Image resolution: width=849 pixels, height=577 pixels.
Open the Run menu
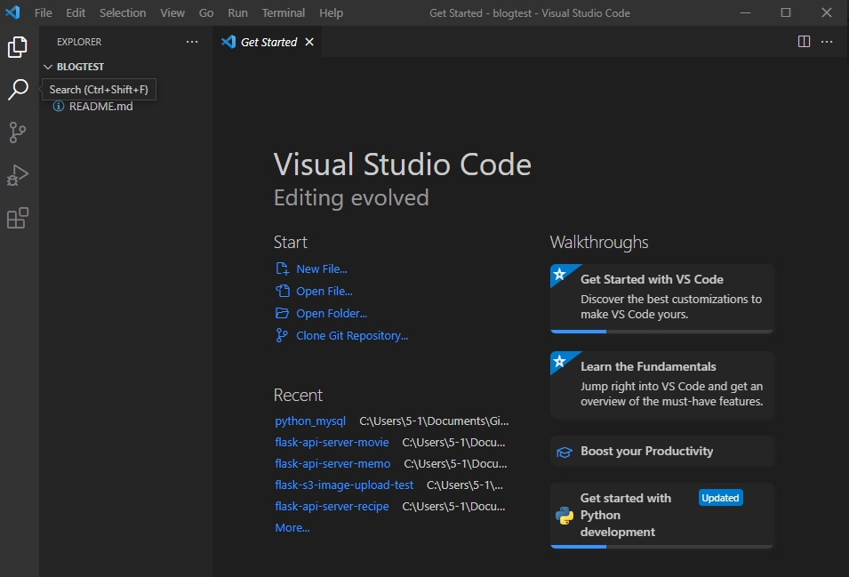(237, 12)
